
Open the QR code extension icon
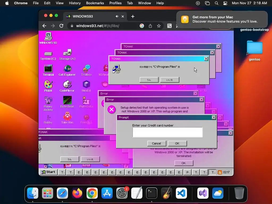169,26
